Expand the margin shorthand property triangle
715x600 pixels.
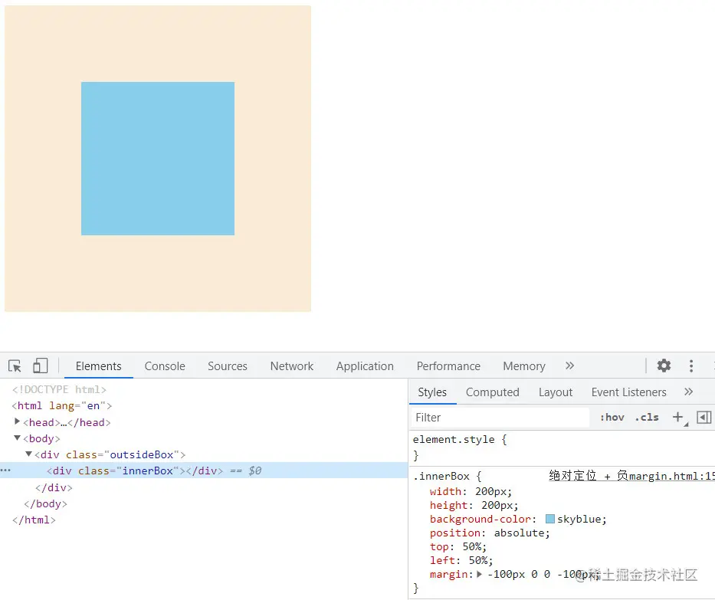(479, 574)
